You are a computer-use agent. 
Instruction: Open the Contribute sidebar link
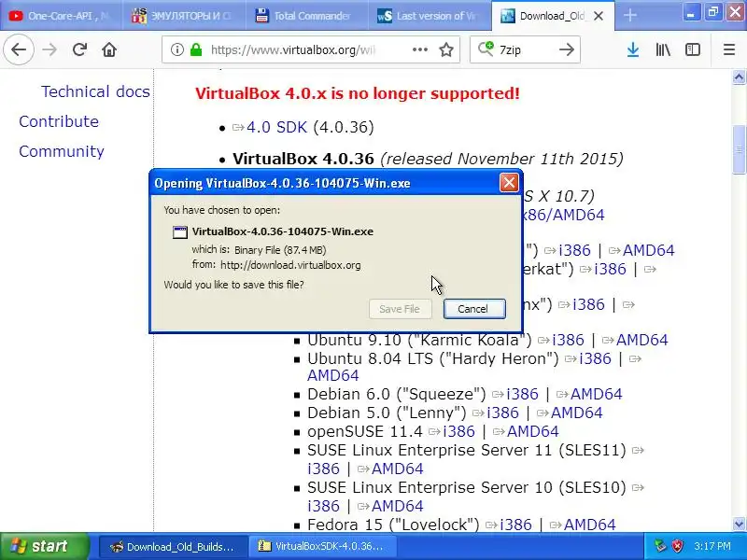(x=59, y=121)
